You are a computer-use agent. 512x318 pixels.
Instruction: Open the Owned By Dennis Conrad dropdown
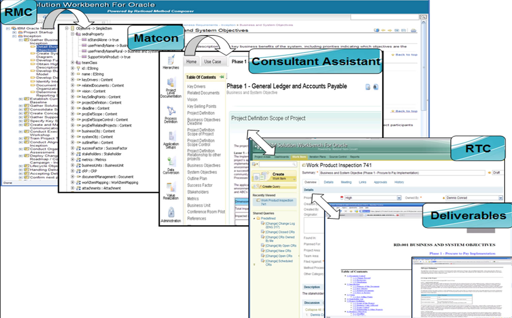(x=500, y=198)
